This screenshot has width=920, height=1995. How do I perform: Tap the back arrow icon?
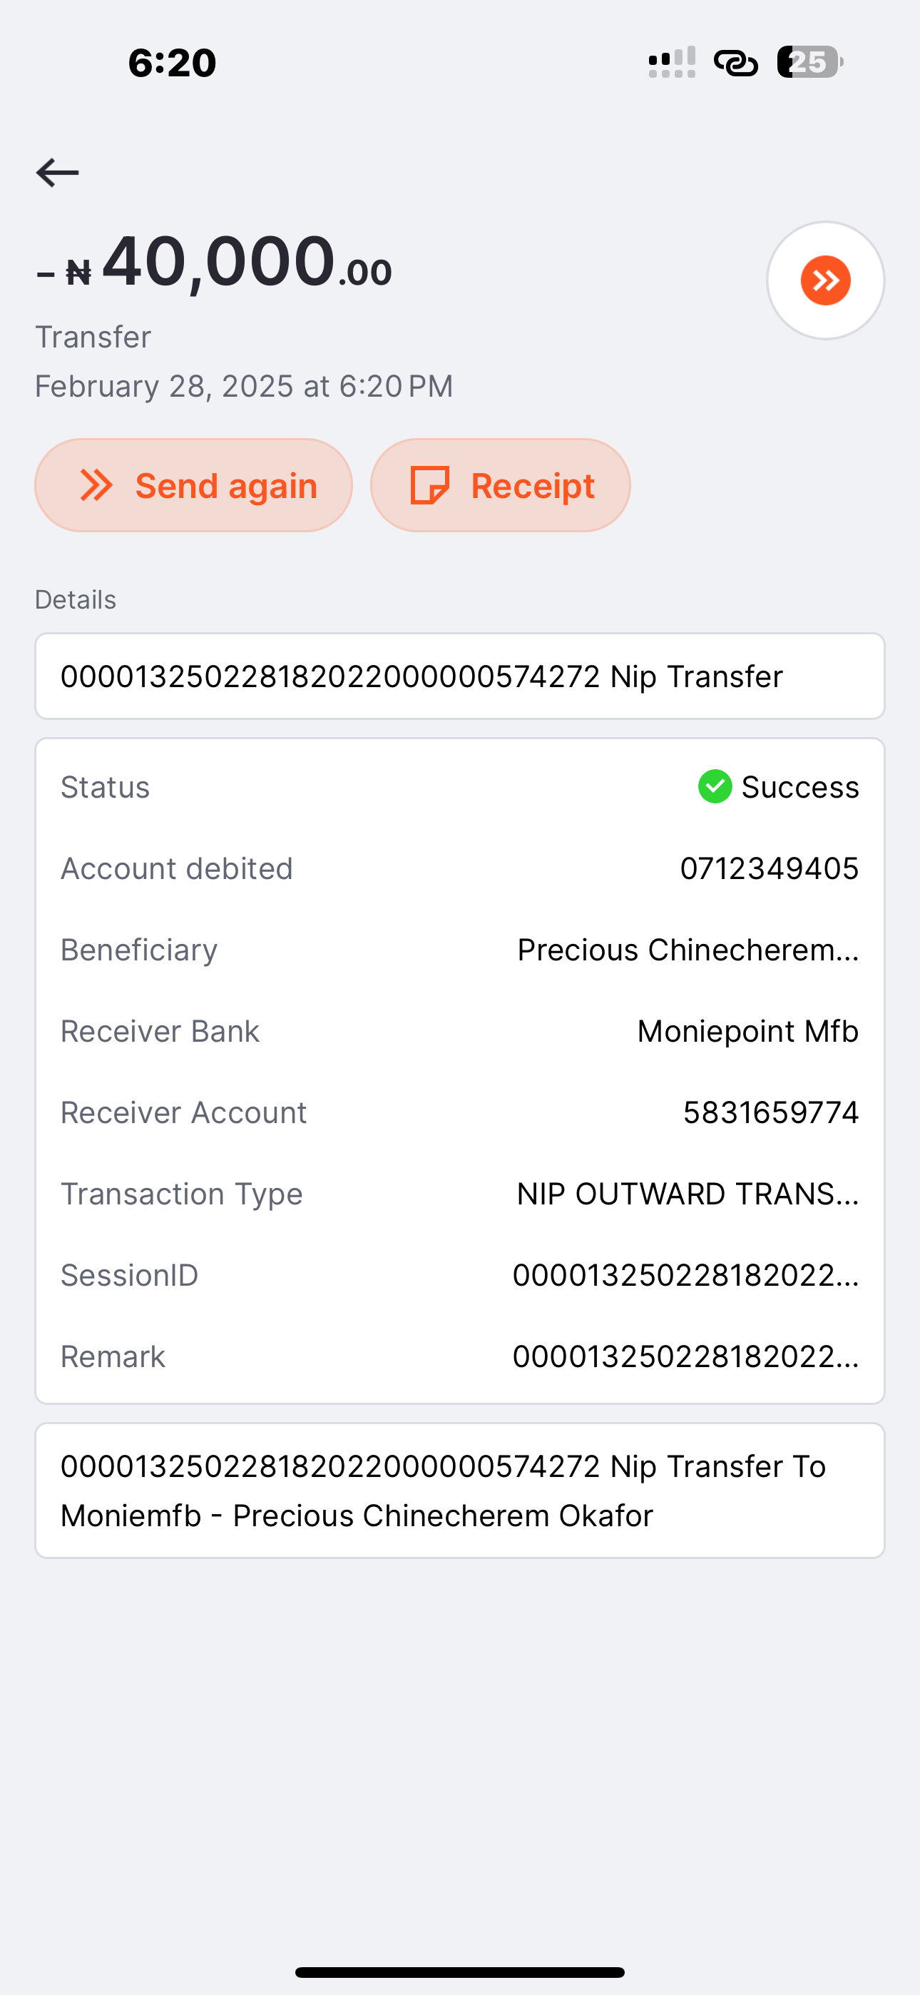coord(57,172)
